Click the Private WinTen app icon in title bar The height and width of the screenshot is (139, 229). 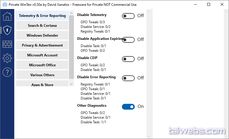(5, 5)
